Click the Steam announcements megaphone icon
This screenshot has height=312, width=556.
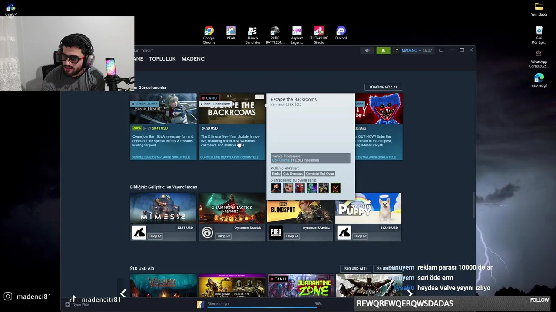pyautogui.click(x=367, y=50)
